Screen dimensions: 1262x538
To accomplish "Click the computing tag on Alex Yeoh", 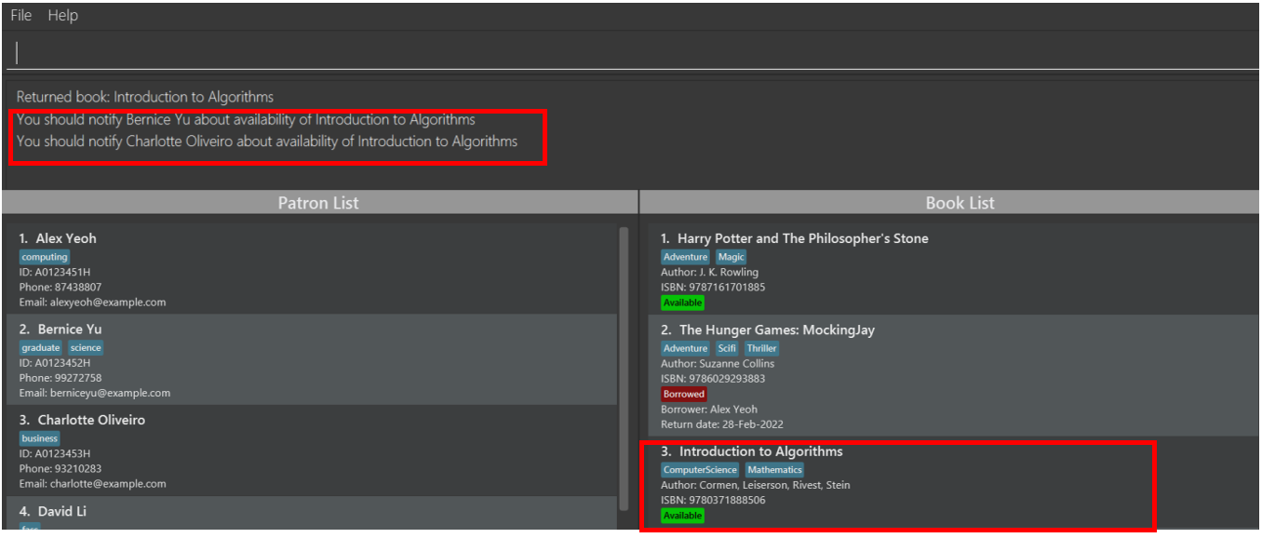I will 45,257.
